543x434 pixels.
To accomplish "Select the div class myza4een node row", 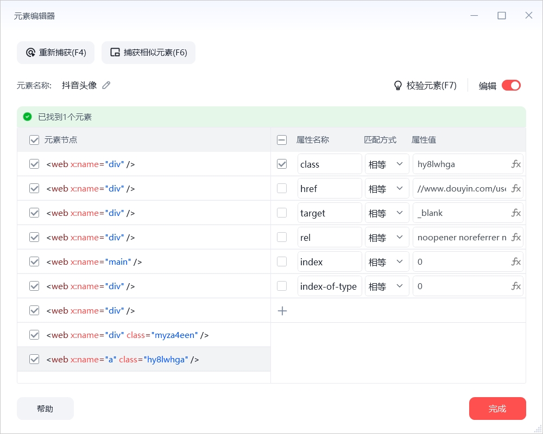I will (144, 335).
